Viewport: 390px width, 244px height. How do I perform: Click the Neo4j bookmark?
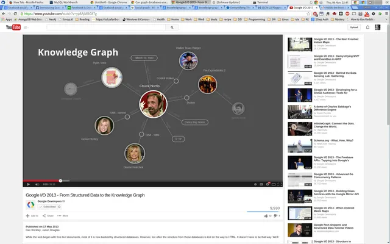[50, 19]
